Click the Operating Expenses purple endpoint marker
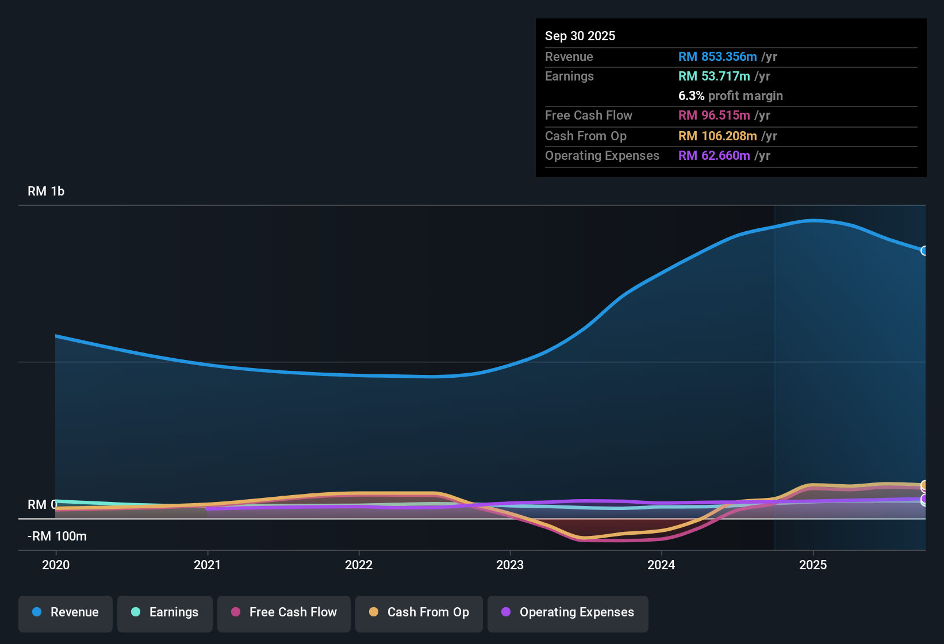This screenshot has width=944, height=644. tap(924, 499)
